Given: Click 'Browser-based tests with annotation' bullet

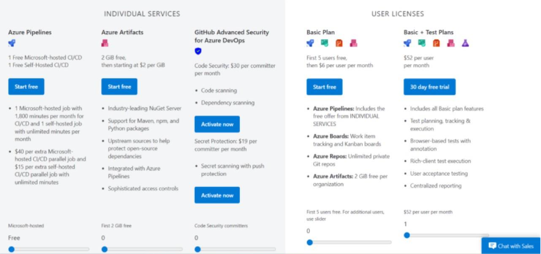Looking at the screenshot, I should click(x=440, y=145).
